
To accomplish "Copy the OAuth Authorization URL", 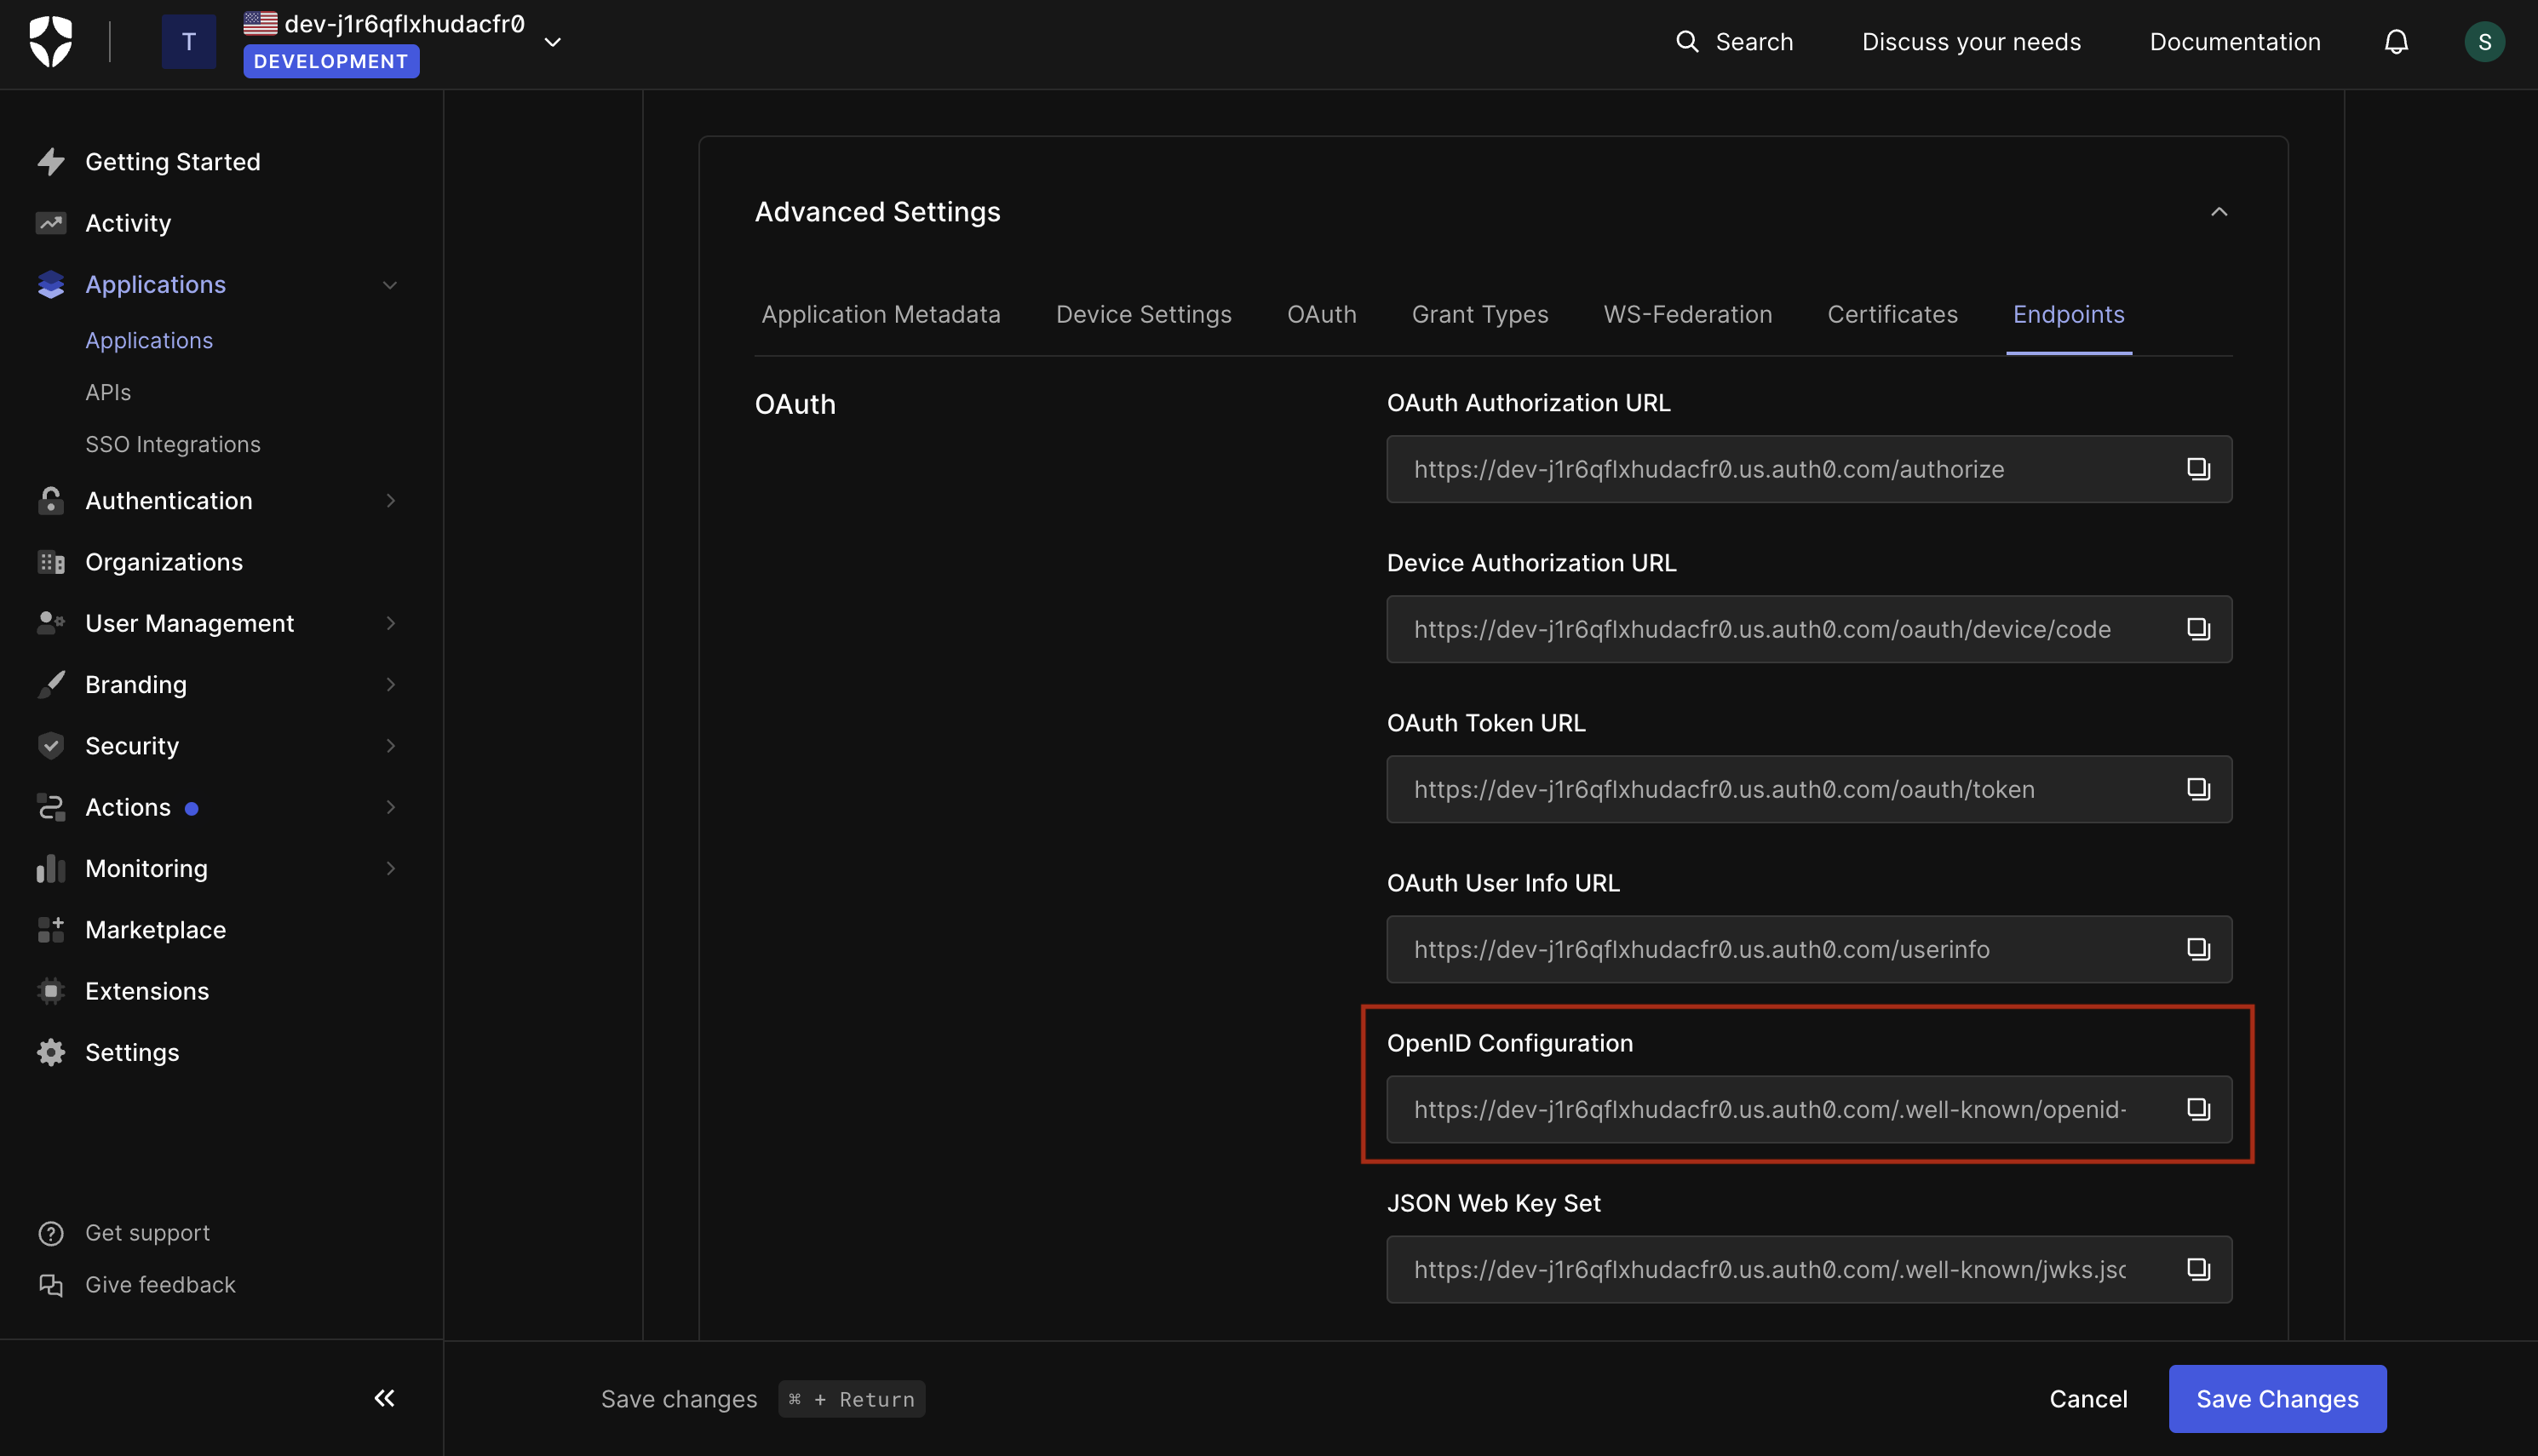I will click(2198, 469).
